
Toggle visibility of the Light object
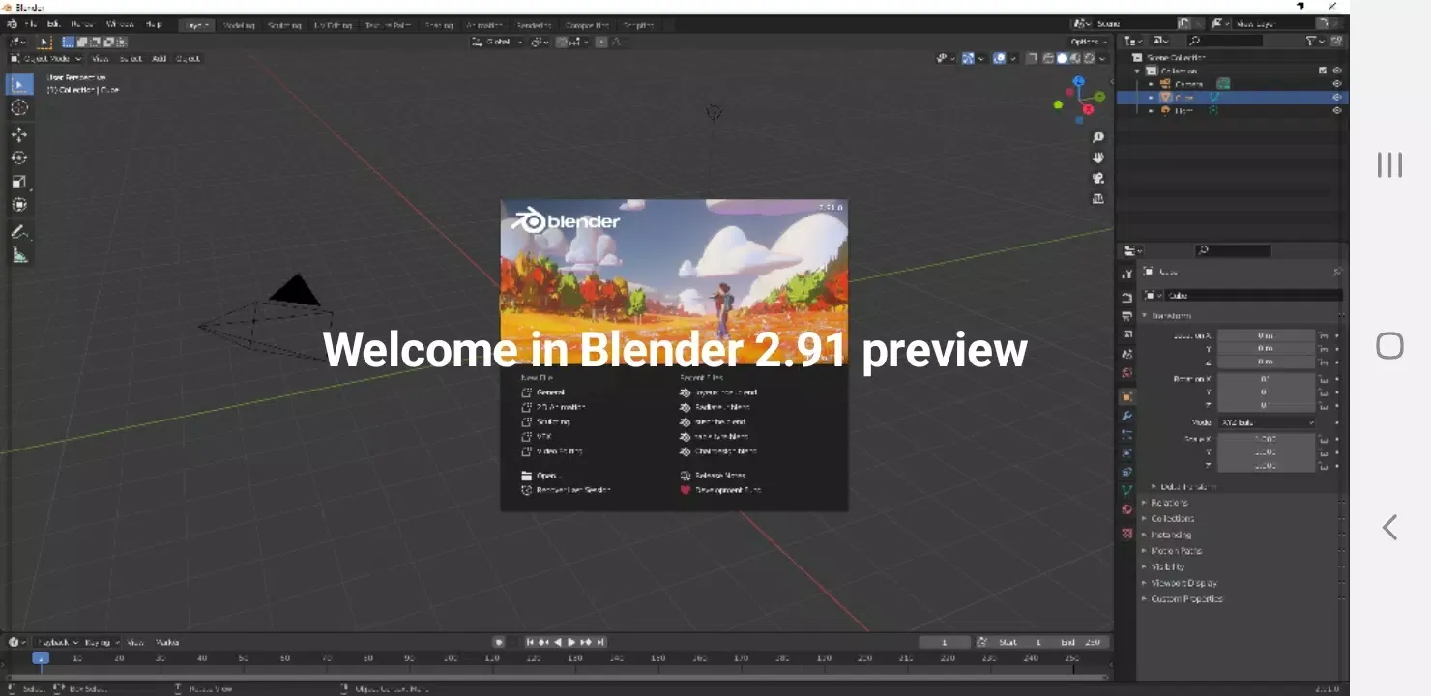click(1337, 109)
